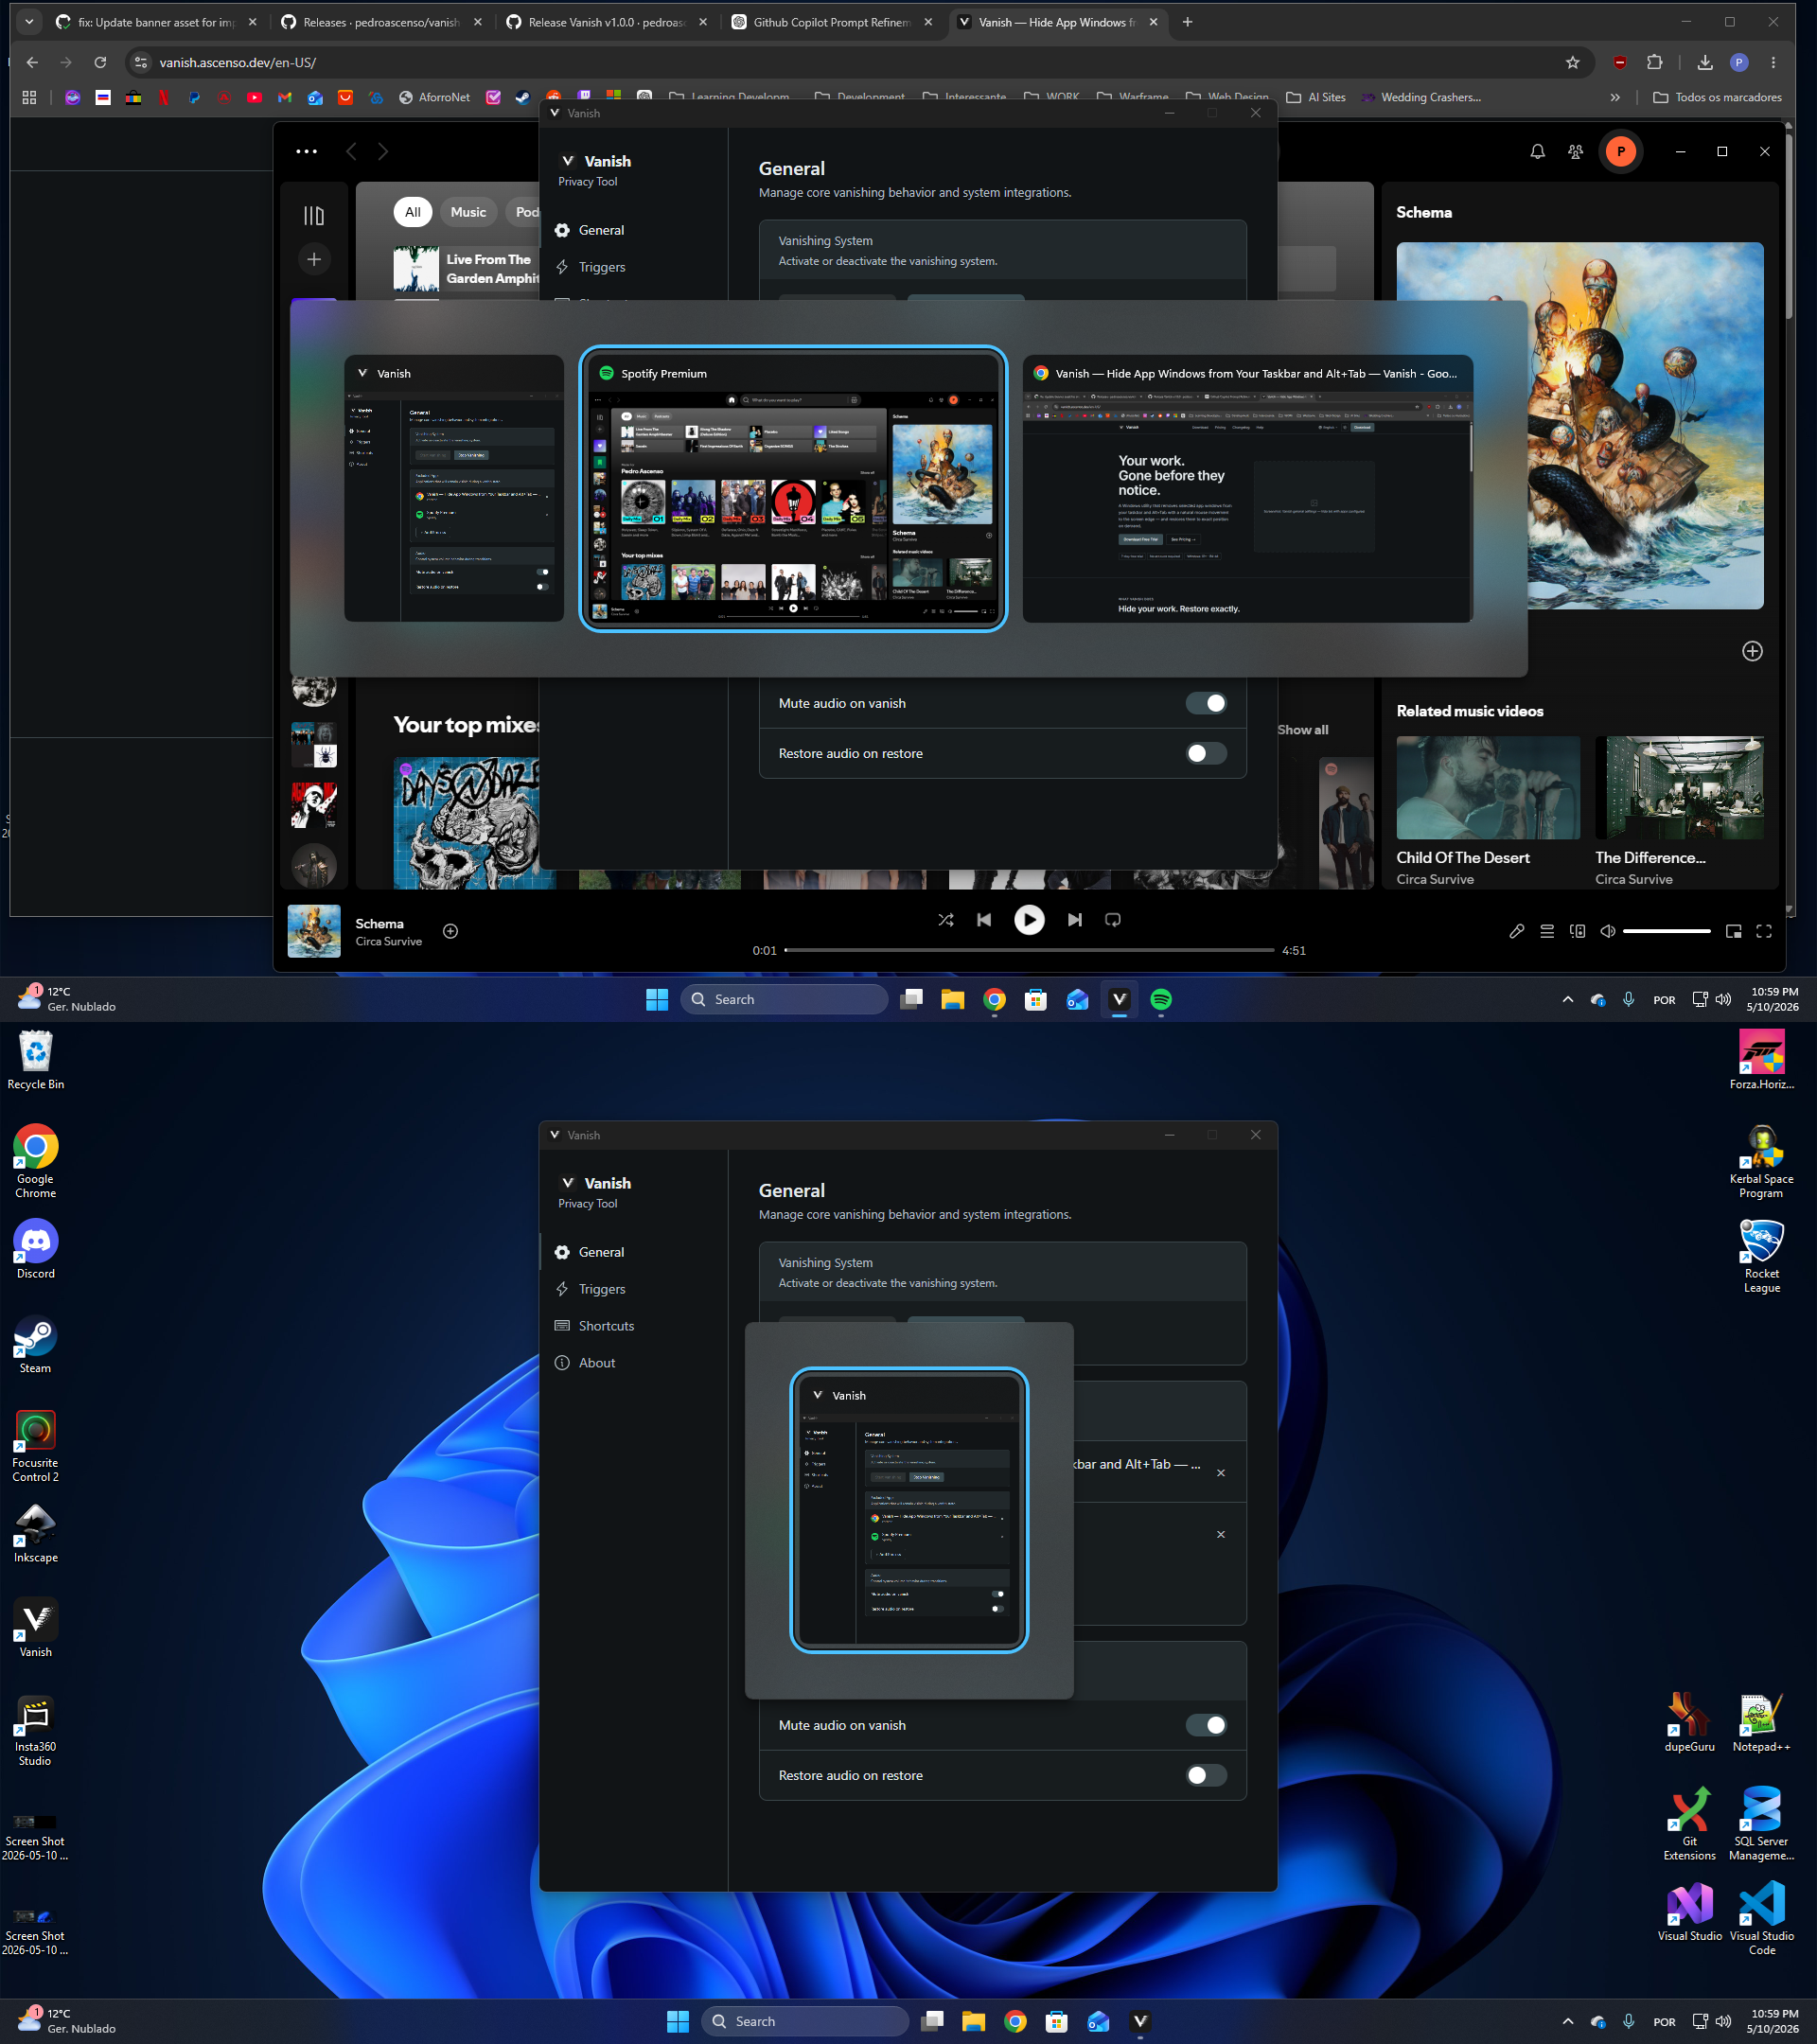Screen dimensions: 1817x2044
Task: Open the Spotify queue icon
Action: click(x=1547, y=931)
